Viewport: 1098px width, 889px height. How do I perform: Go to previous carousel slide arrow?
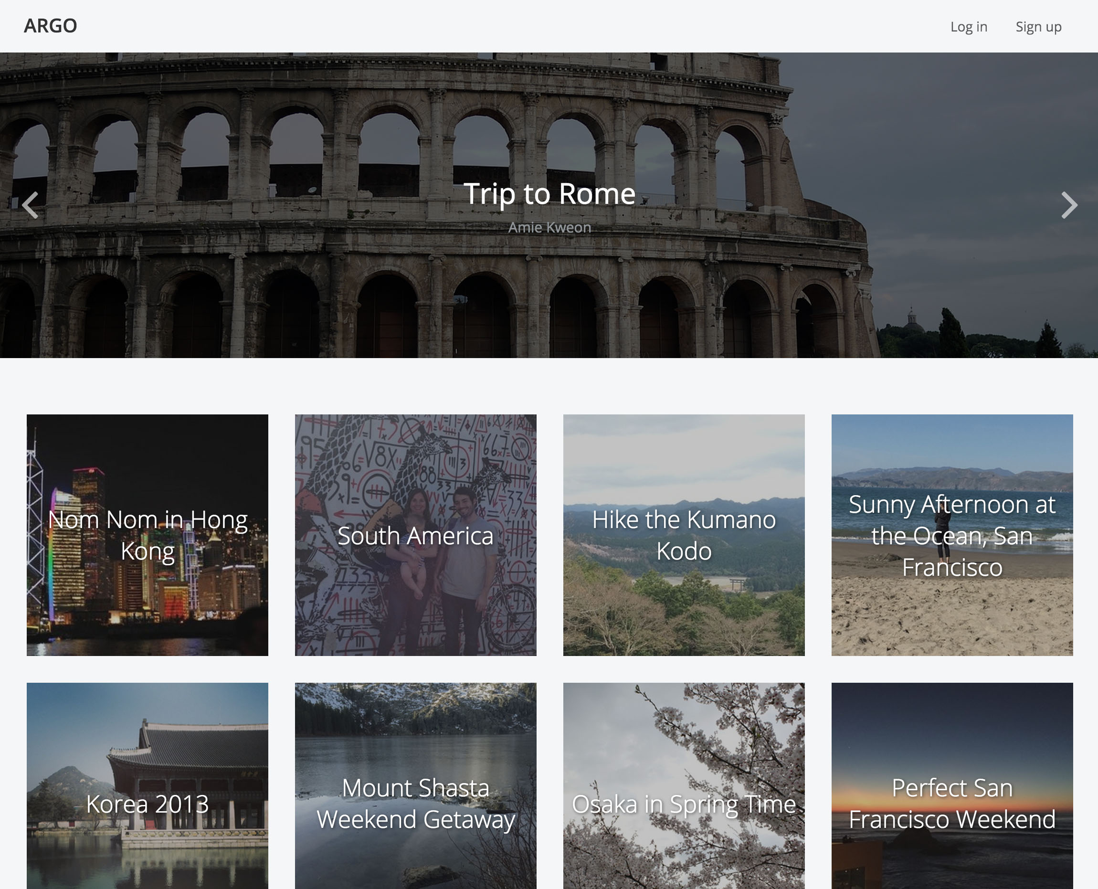(30, 205)
